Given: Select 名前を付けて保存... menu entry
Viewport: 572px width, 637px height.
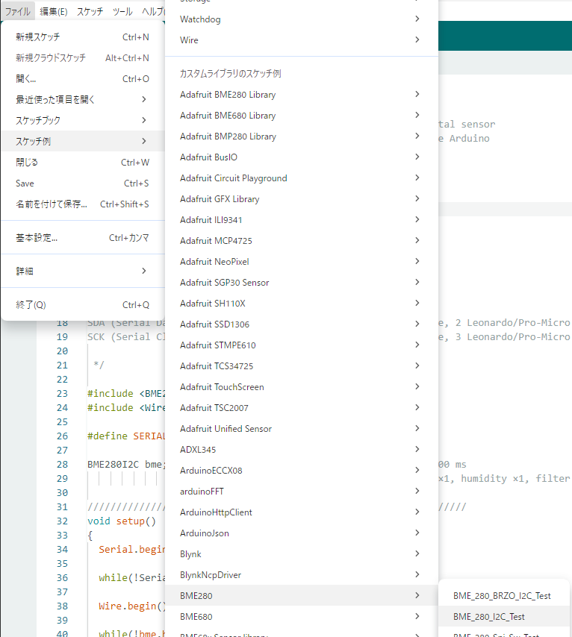Looking at the screenshot, I should pyautogui.click(x=52, y=204).
